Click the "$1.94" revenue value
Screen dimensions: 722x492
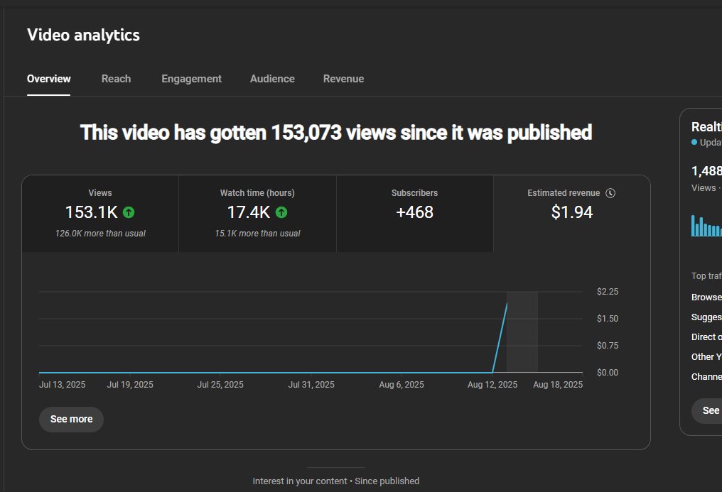pyautogui.click(x=572, y=212)
